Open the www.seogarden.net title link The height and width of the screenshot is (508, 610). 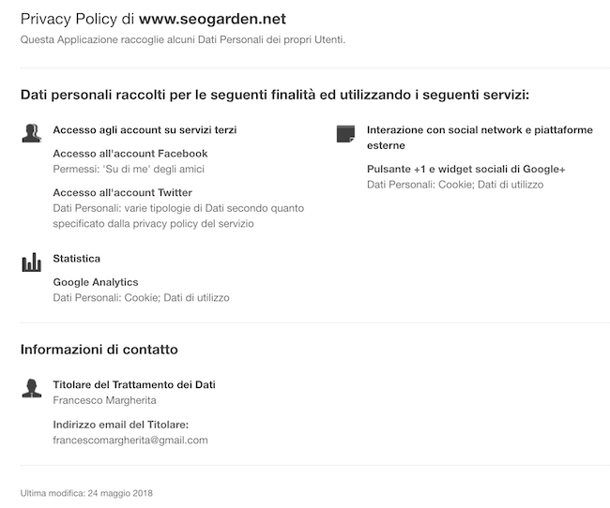(212, 19)
